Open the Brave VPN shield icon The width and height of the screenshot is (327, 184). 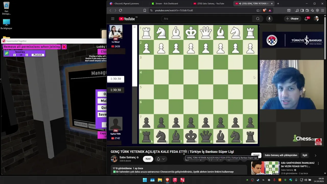(x=318, y=10)
